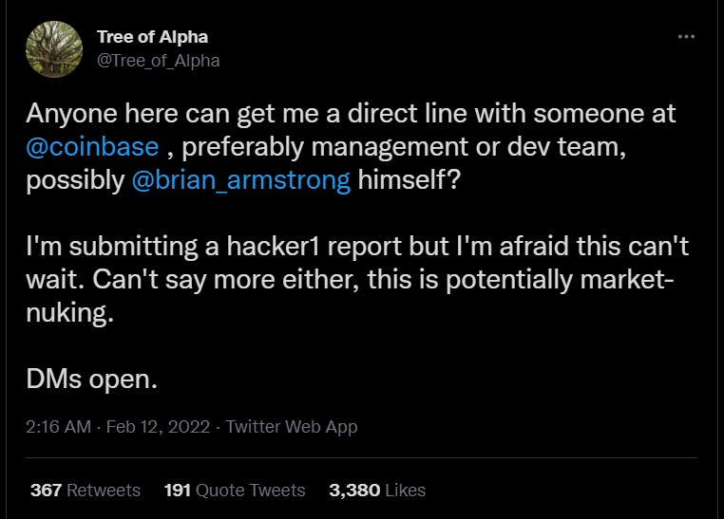The image size is (724, 519).
Task: Click the Tree of Alpha profile avatar
Action: click(54, 48)
